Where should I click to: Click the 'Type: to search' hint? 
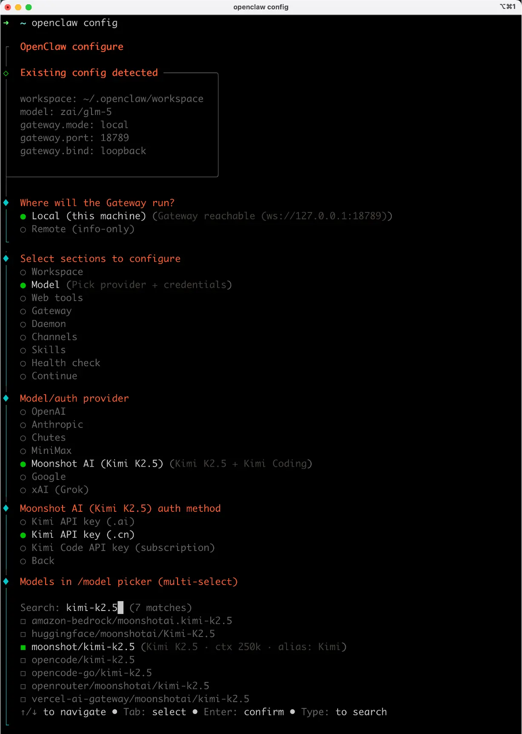click(x=344, y=712)
